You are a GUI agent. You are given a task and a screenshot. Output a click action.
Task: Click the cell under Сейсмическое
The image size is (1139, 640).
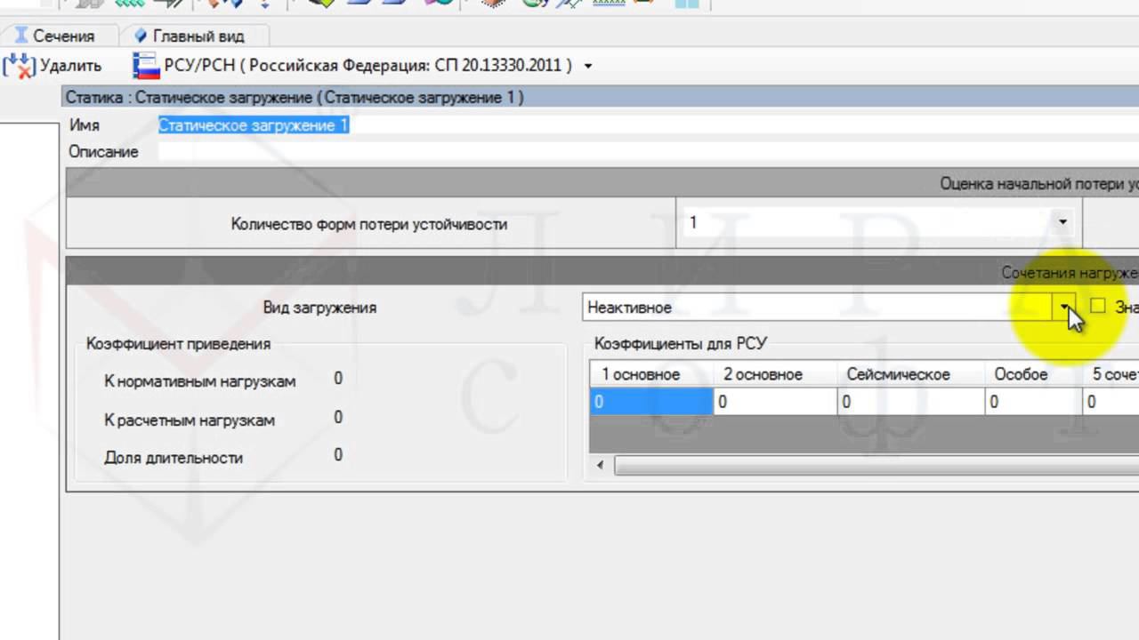tap(910, 402)
